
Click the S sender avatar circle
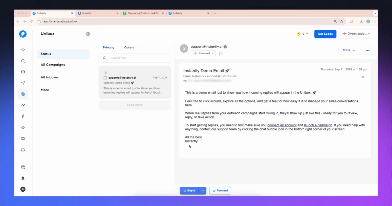coord(184,48)
